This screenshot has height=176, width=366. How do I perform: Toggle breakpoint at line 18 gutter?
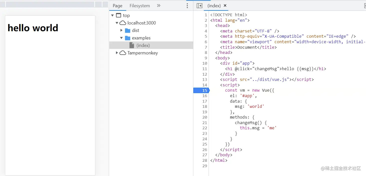click(x=205, y=107)
